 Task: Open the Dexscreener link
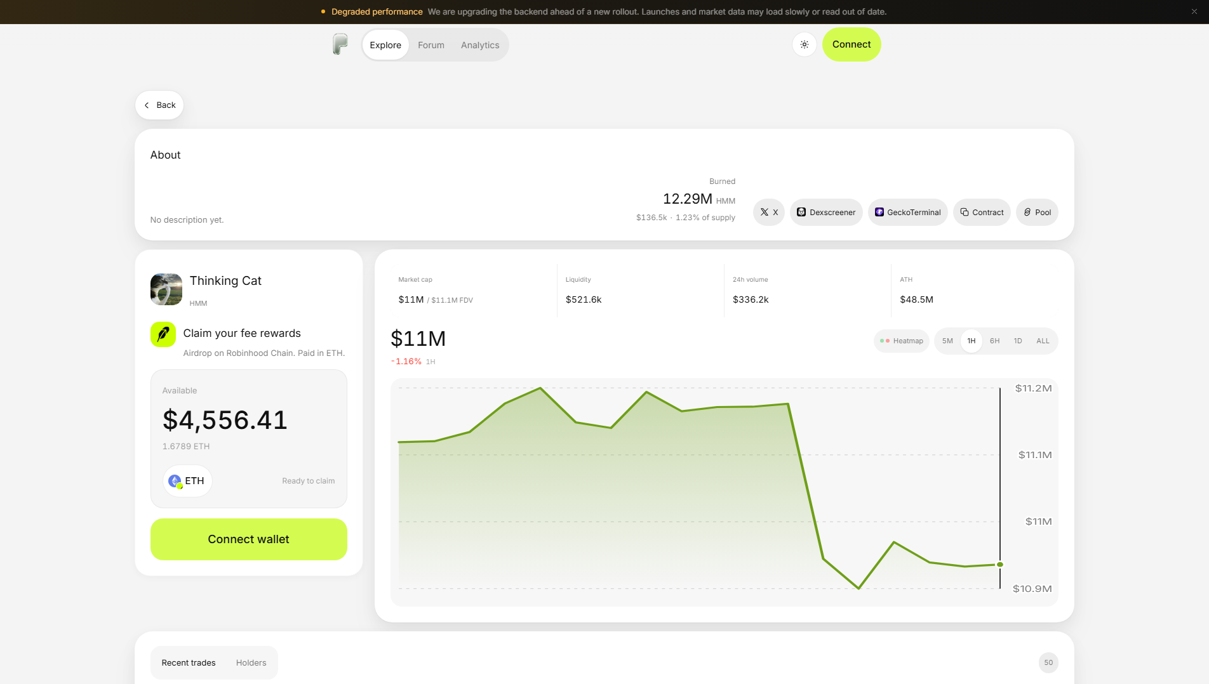point(826,212)
